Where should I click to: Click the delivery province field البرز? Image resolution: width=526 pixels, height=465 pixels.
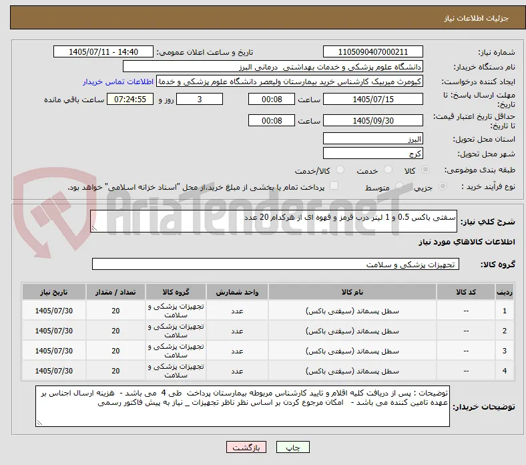tap(372, 138)
